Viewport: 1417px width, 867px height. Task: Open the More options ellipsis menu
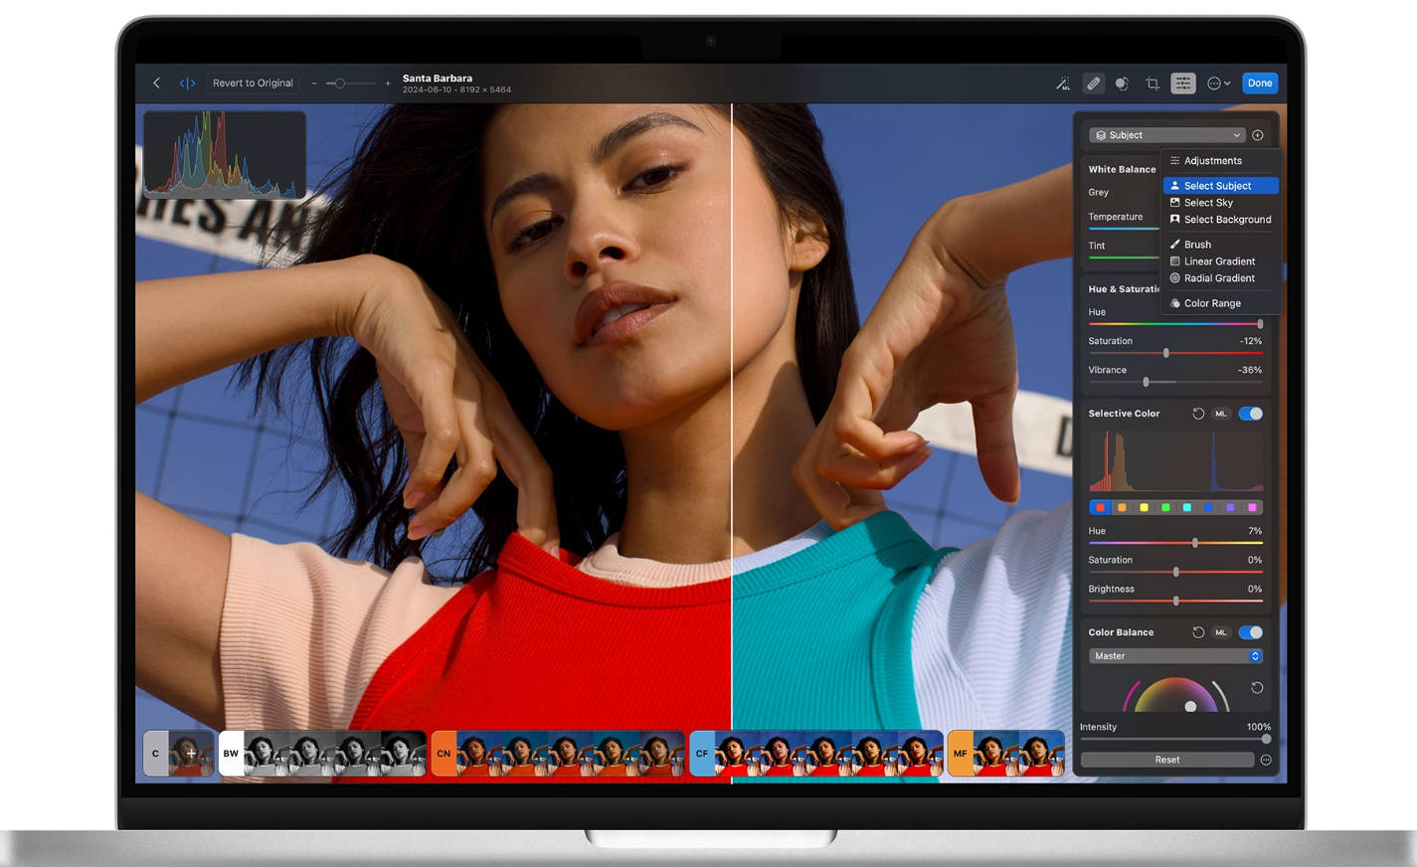1218,84
